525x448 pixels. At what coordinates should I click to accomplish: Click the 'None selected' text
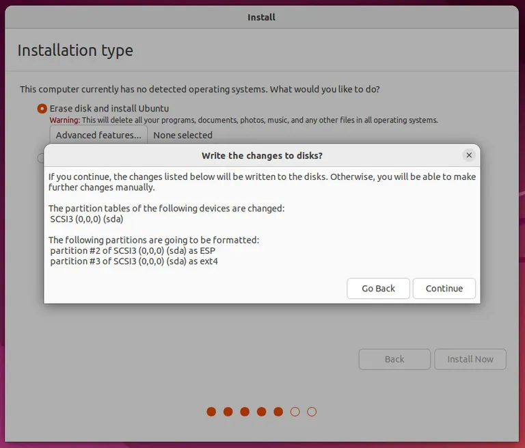coord(183,135)
